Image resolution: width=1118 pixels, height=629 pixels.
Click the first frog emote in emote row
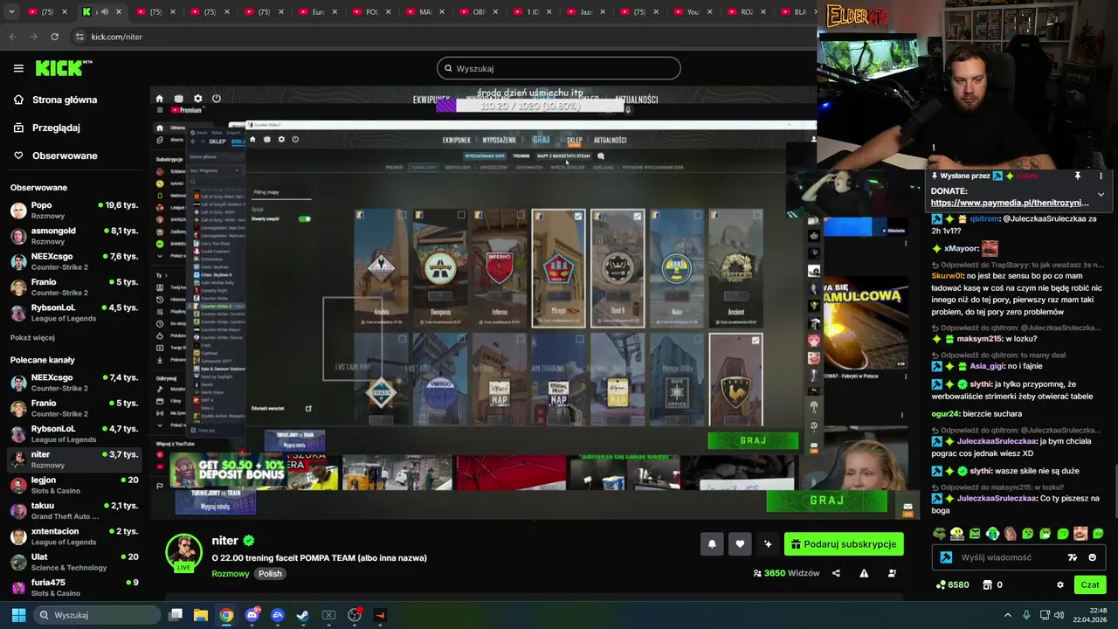click(x=940, y=533)
